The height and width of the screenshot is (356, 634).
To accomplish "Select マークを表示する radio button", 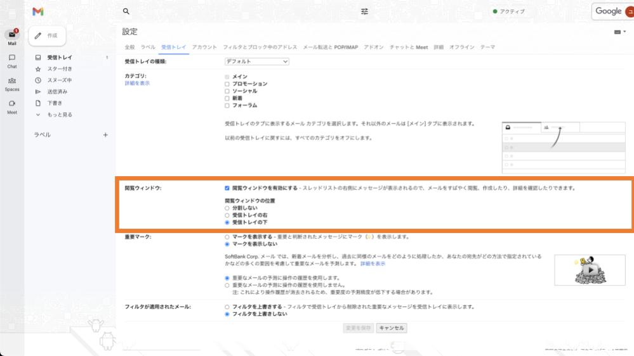I will [x=227, y=238].
